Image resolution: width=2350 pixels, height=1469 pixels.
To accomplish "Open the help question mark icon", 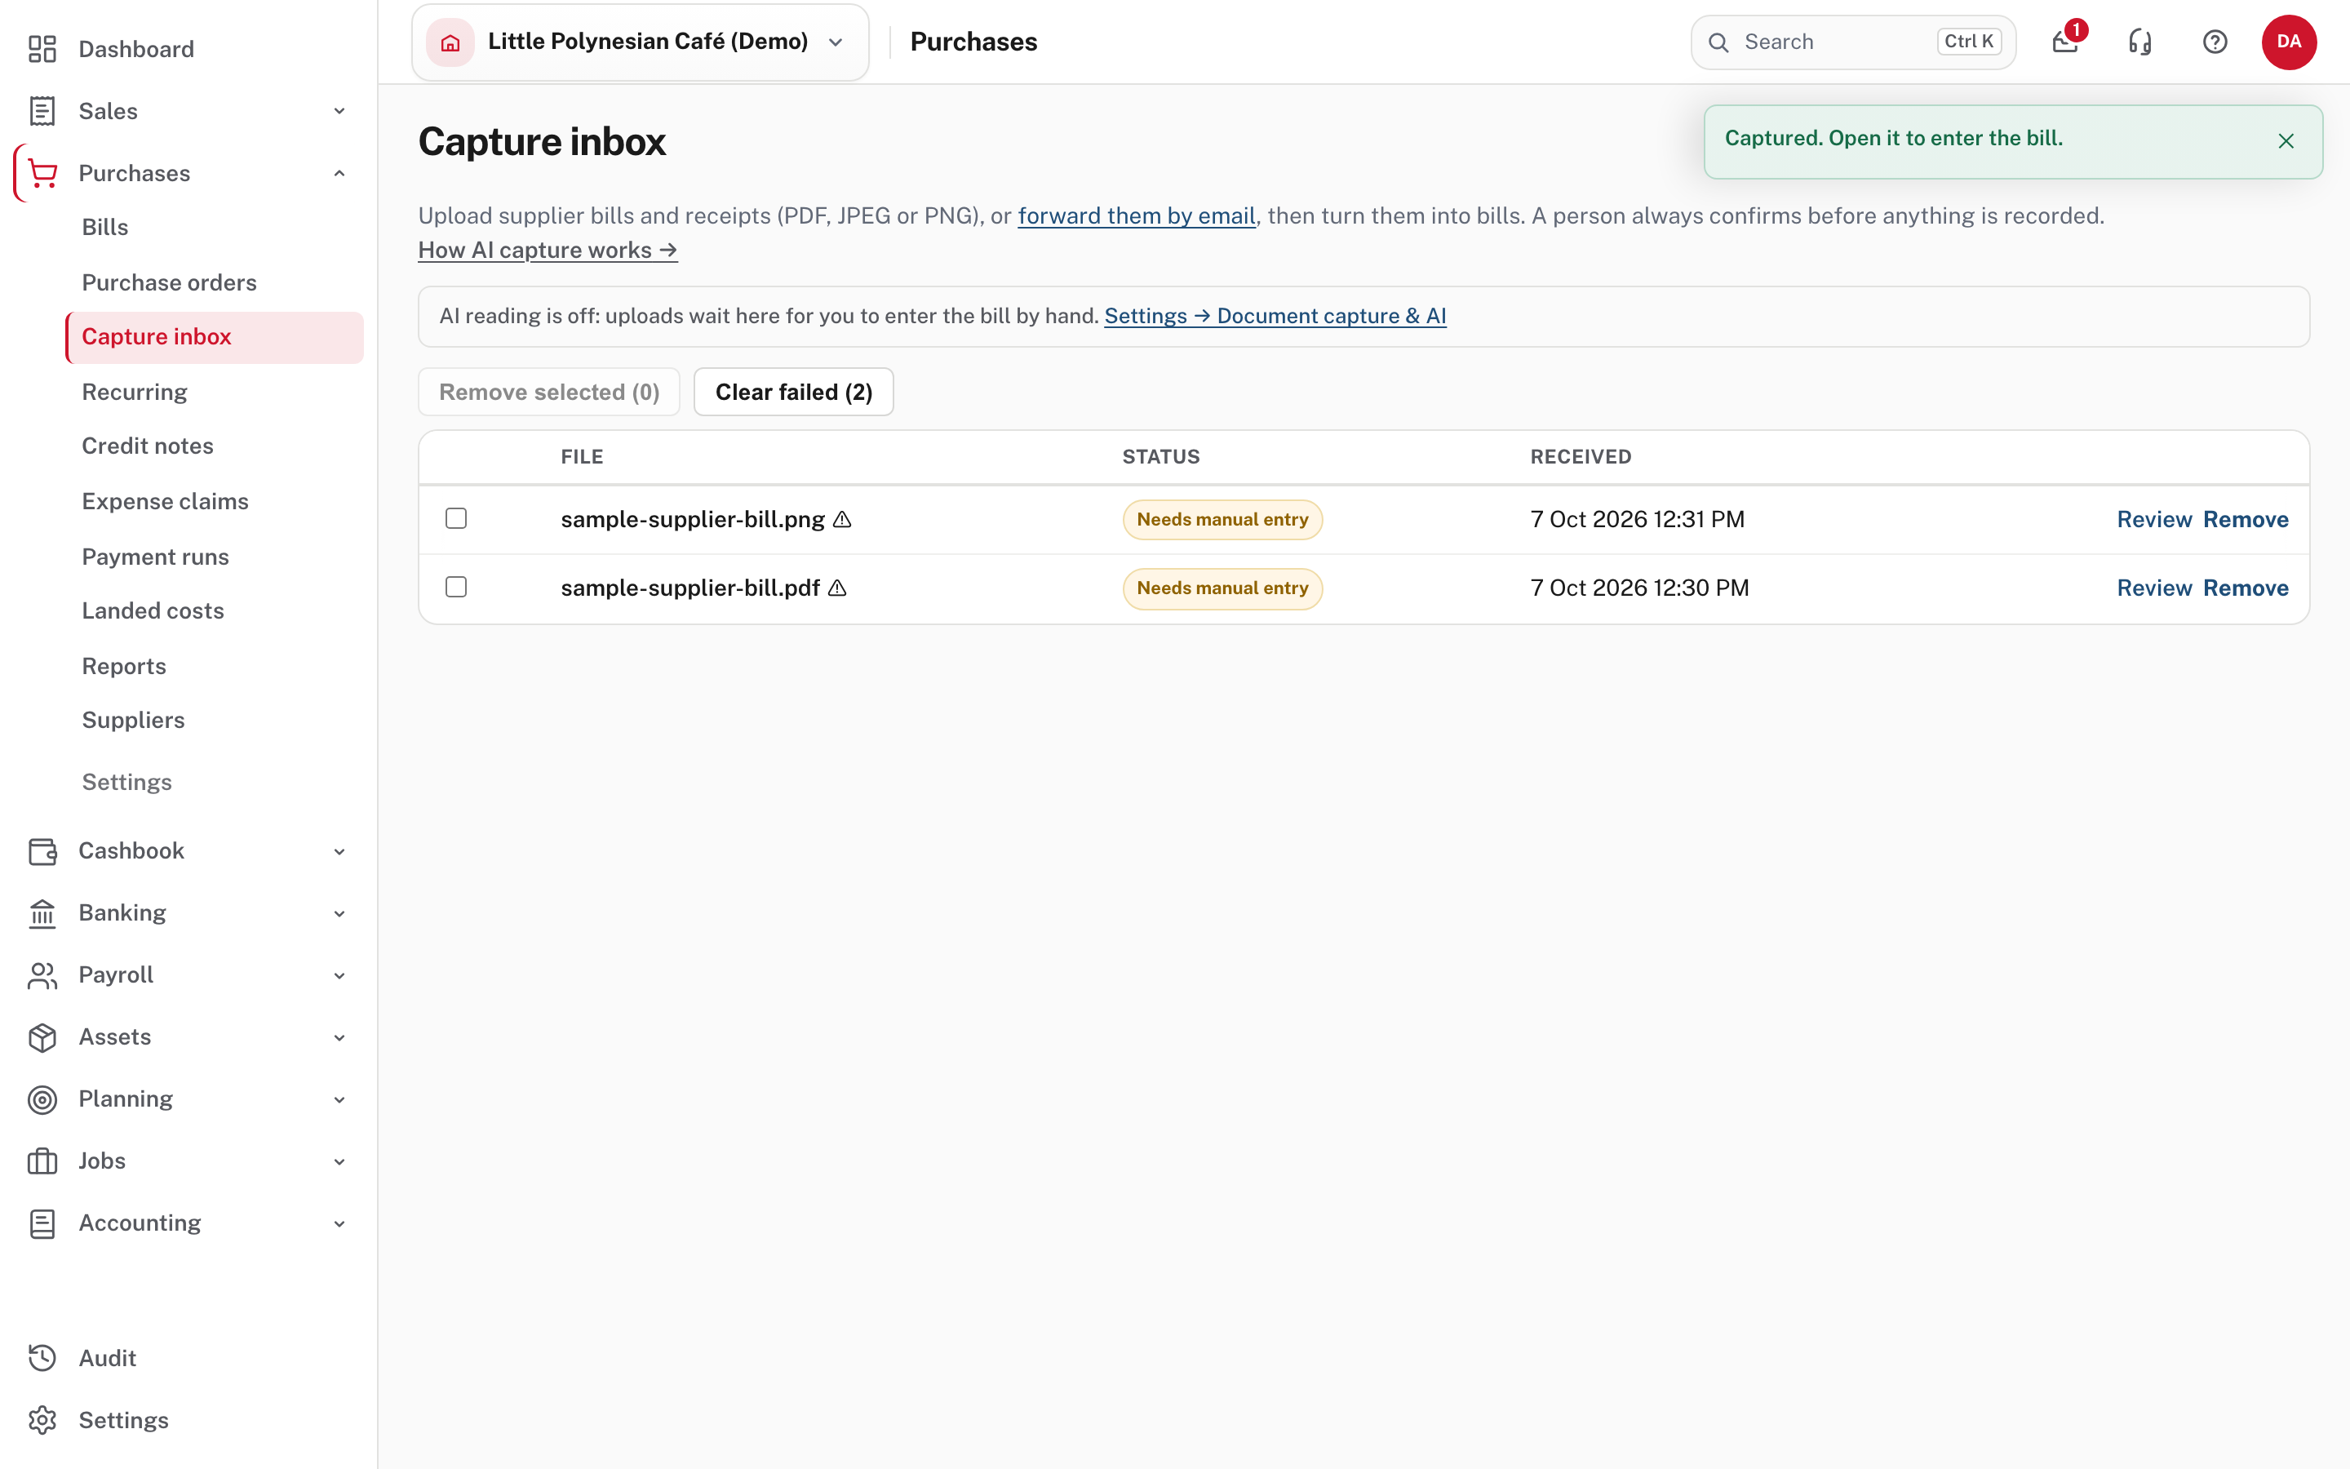I will tap(2215, 42).
